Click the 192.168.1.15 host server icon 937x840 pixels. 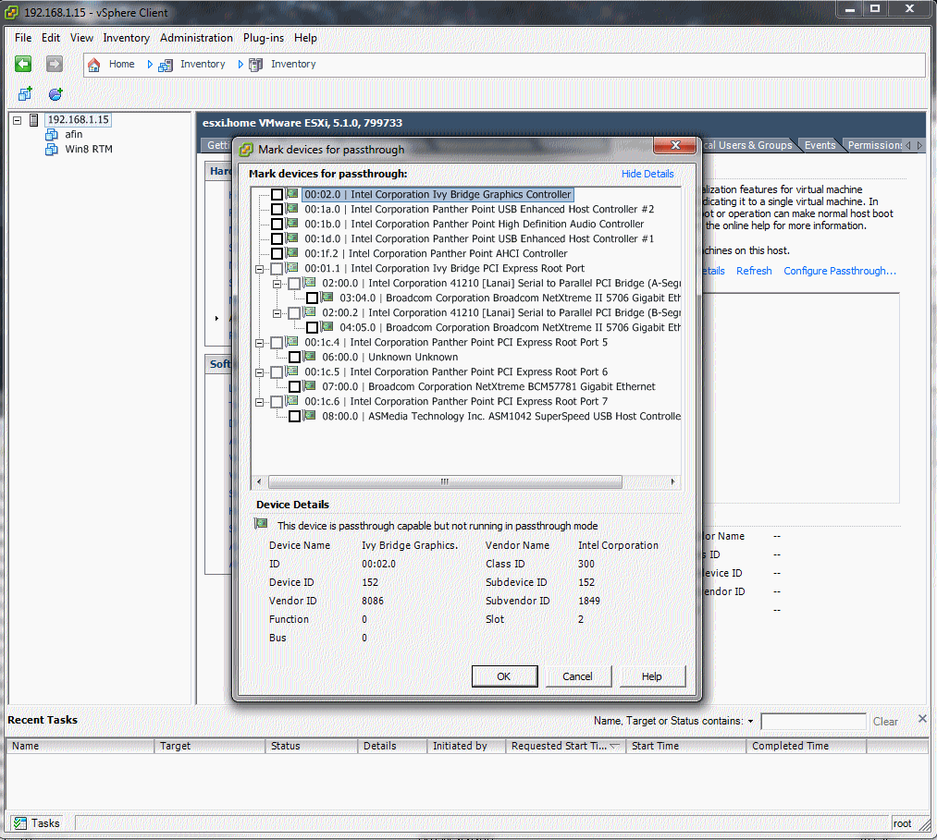[x=35, y=120]
